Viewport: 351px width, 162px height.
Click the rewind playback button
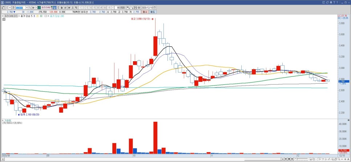pos(286,159)
